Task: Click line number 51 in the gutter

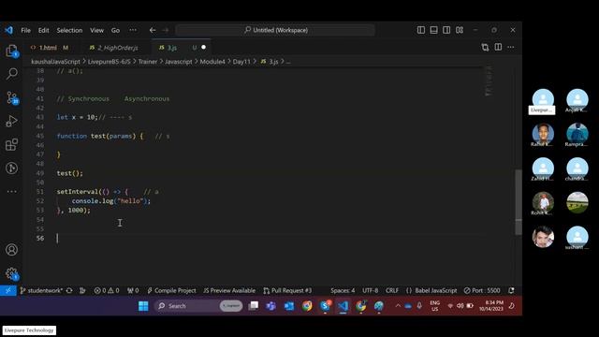Action: [40, 191]
